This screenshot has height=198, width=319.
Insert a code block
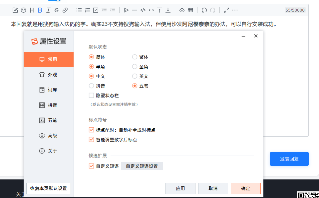tap(143, 10)
